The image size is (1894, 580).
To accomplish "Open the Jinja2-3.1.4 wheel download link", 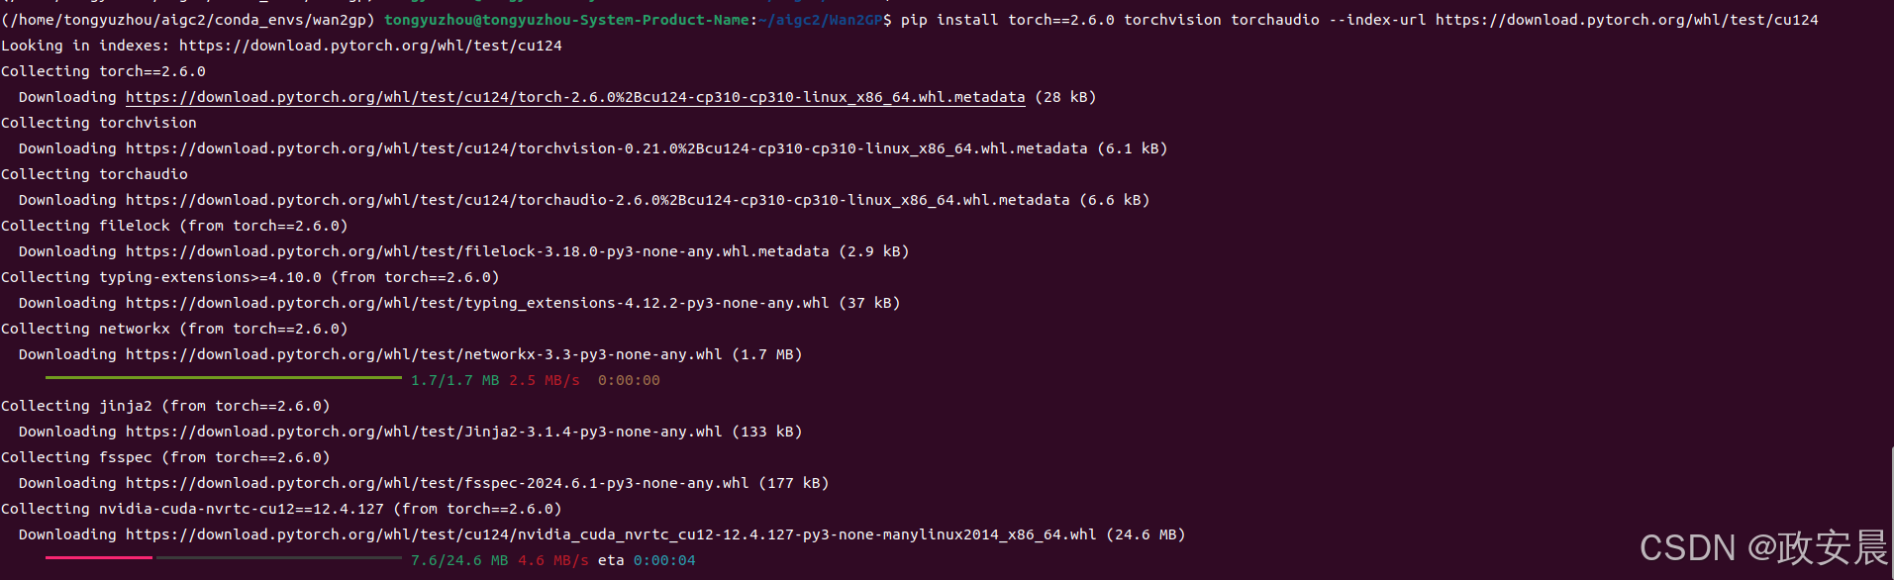I will point(424,432).
